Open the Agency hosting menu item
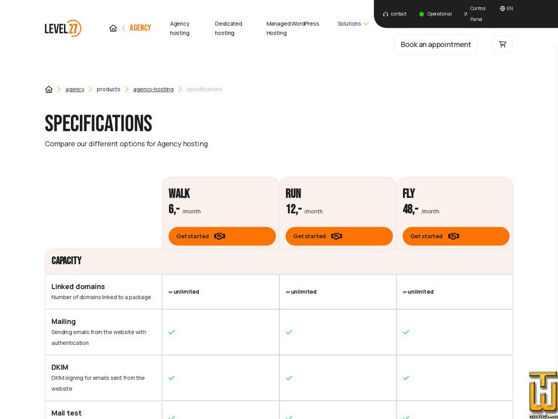Screen dimensions: 558x419 pos(180,28)
